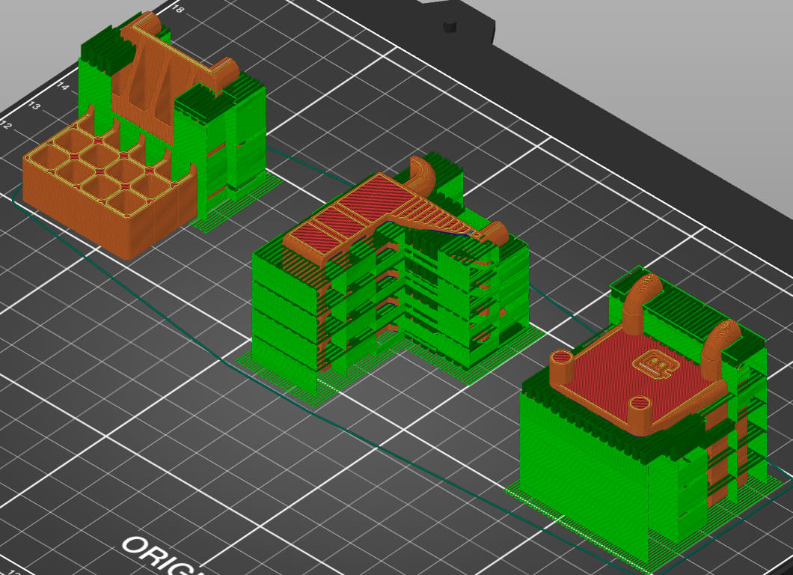This screenshot has width=793, height=575.
Task: Click the bed ruler label 14
Action: click(62, 86)
